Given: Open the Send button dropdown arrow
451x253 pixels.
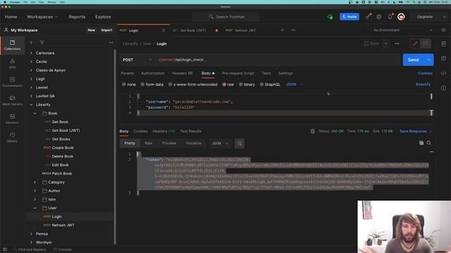Looking at the screenshot, I should tap(429, 60).
